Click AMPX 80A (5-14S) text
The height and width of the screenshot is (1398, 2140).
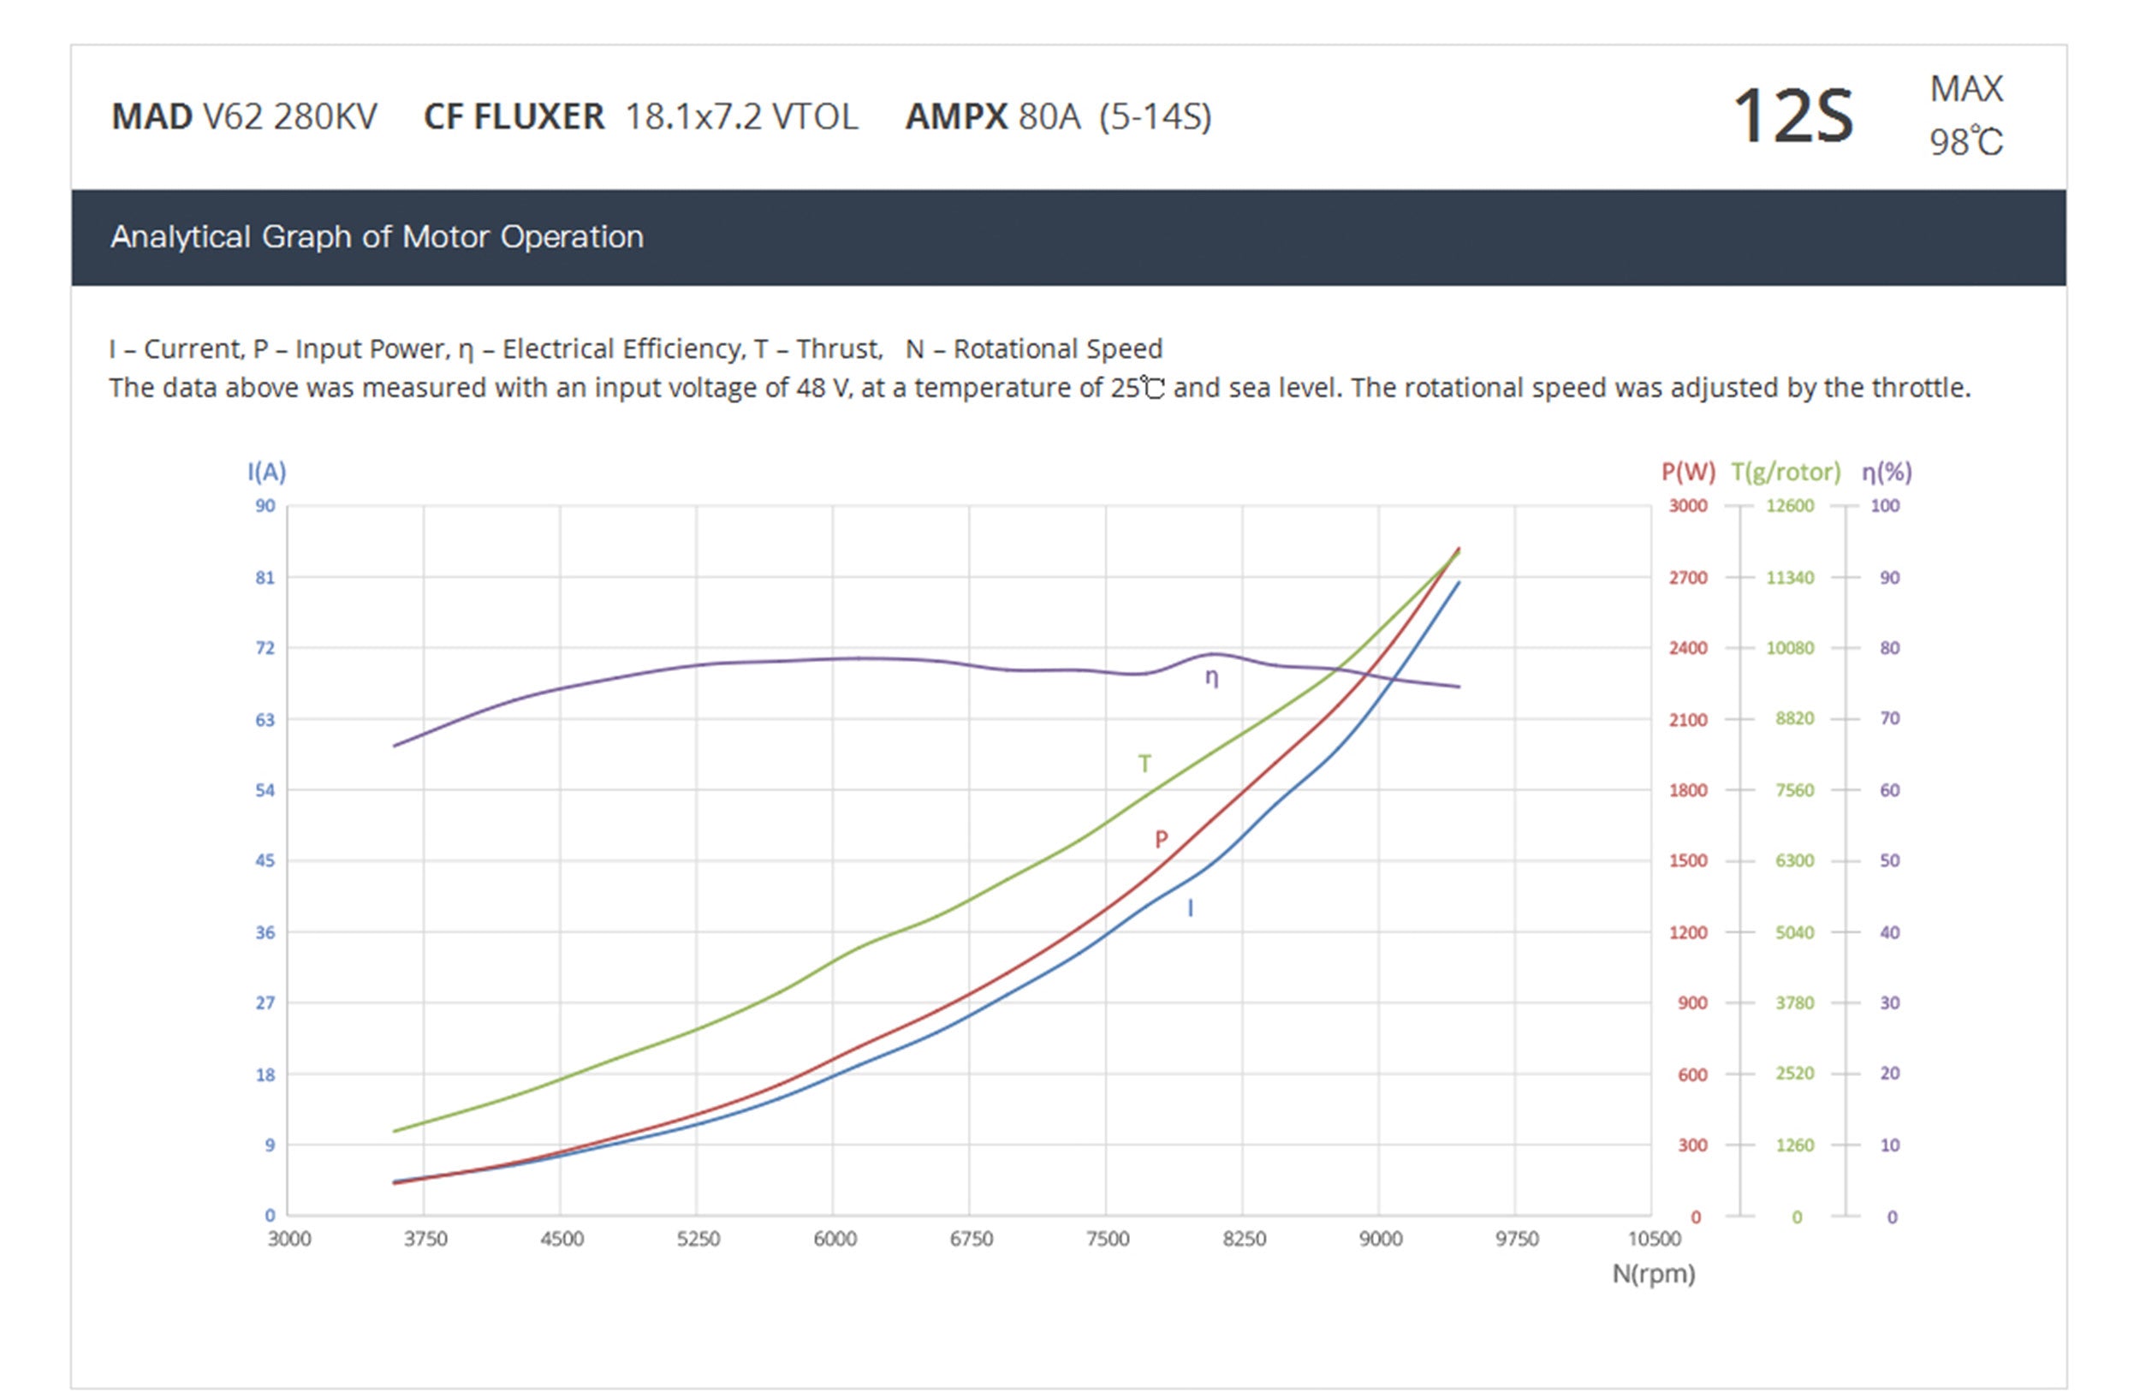pyautogui.click(x=1057, y=117)
